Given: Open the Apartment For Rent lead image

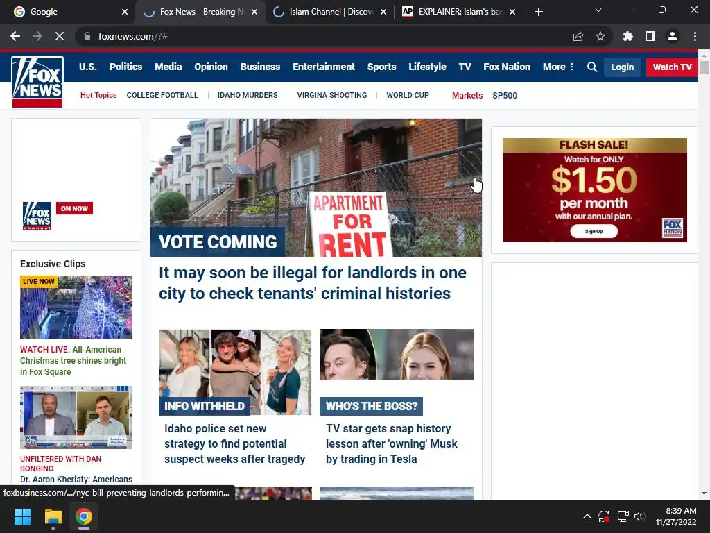Looking at the screenshot, I should [316, 187].
